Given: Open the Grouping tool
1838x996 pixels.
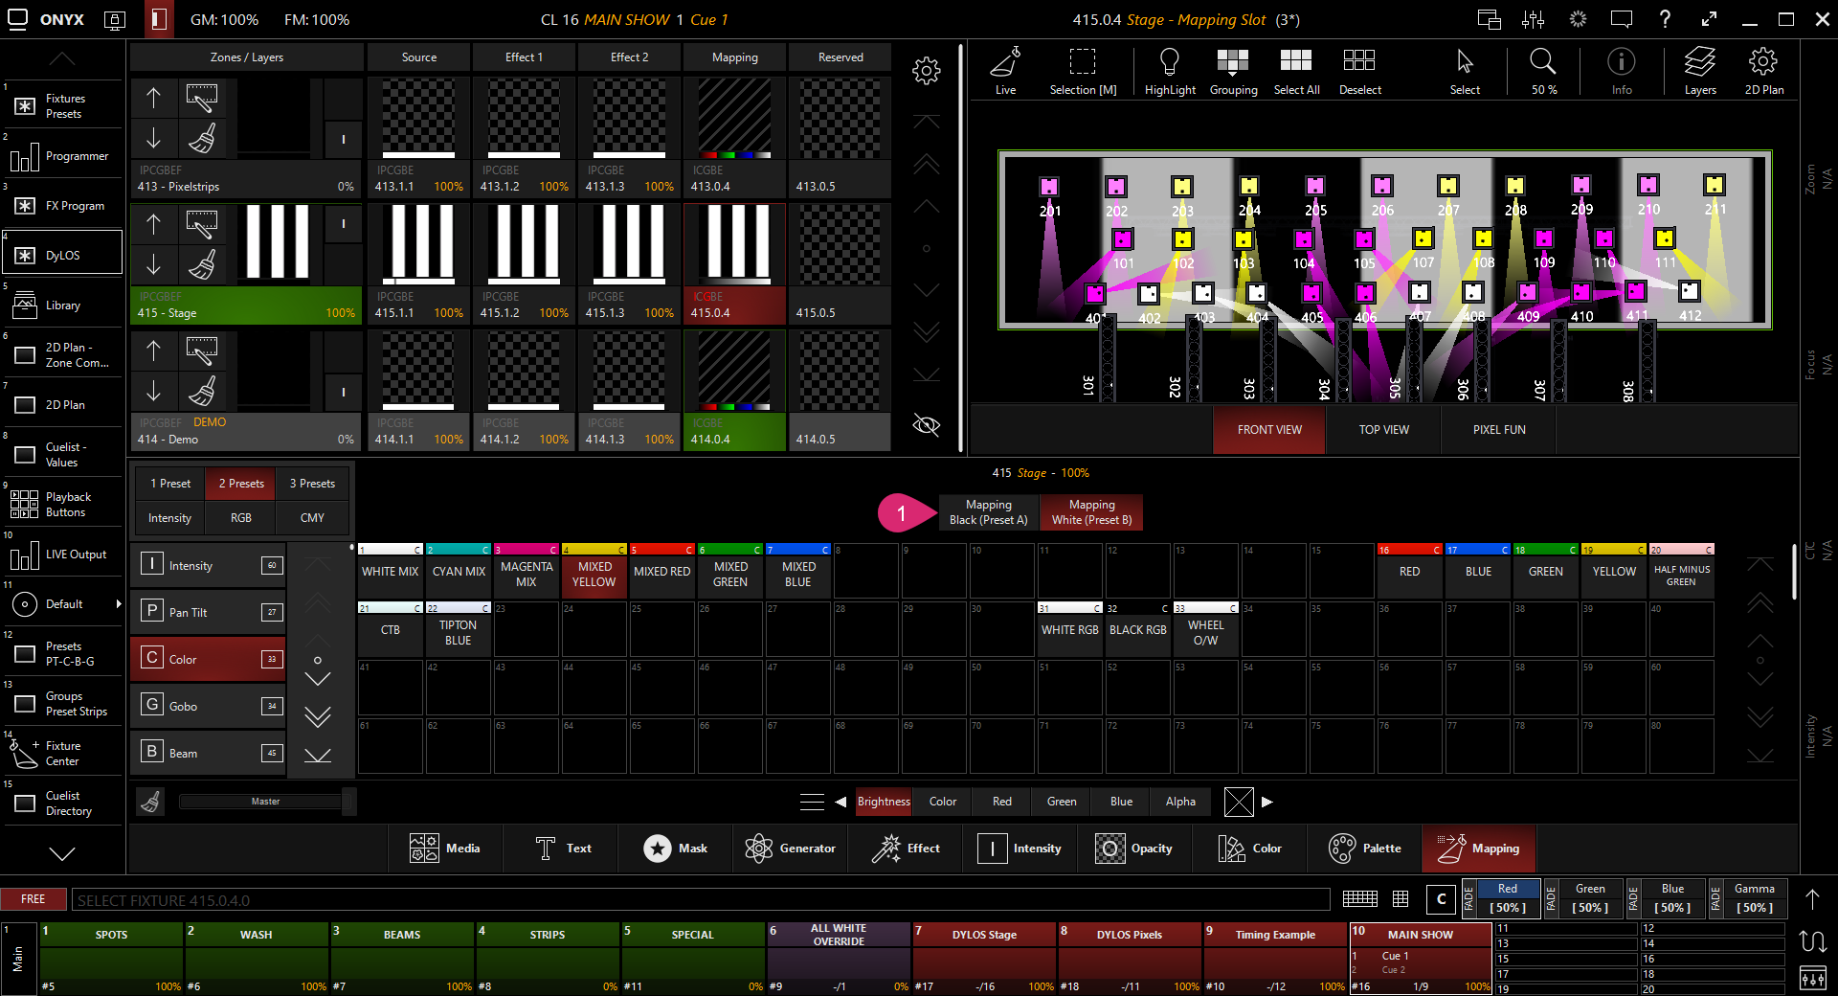Looking at the screenshot, I should 1233,72.
